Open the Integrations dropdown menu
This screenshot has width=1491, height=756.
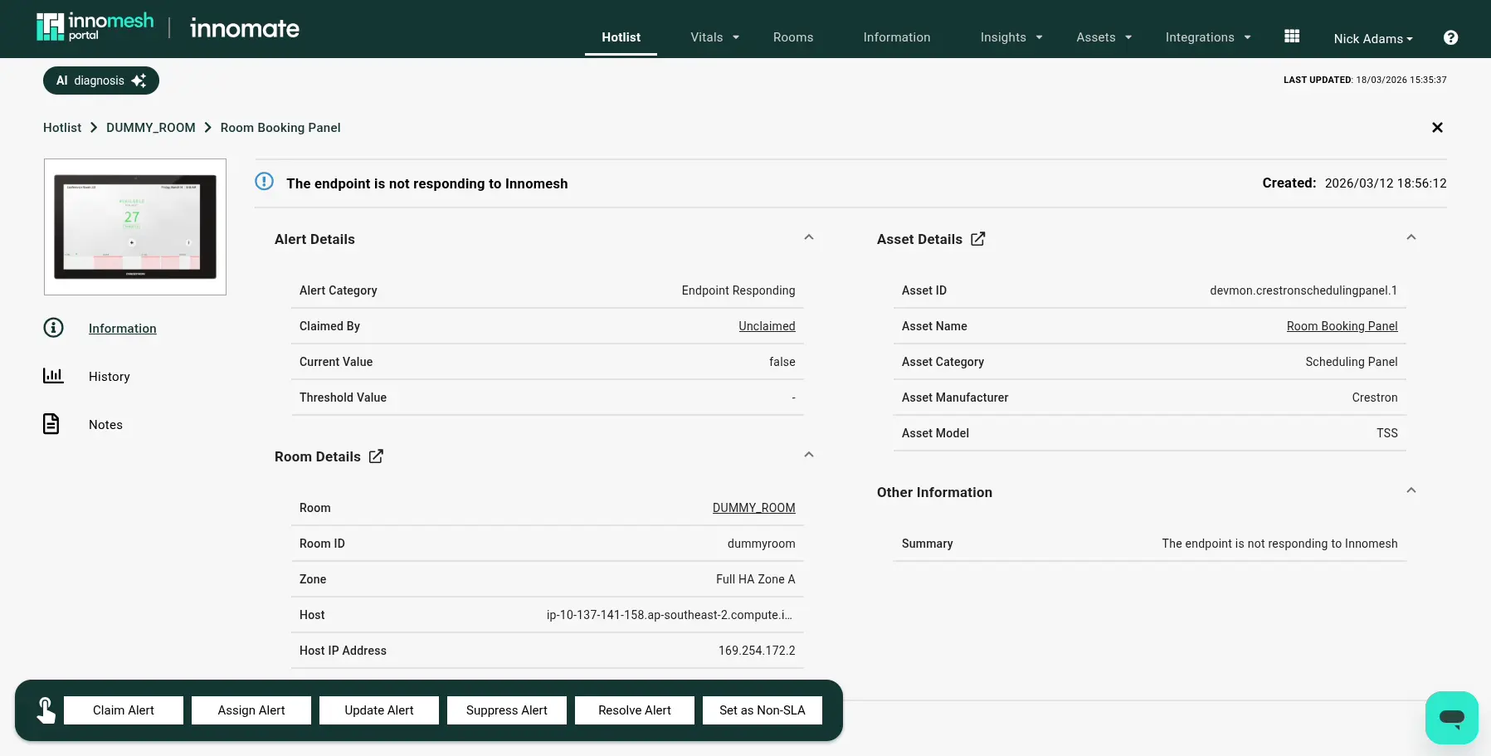point(1208,37)
